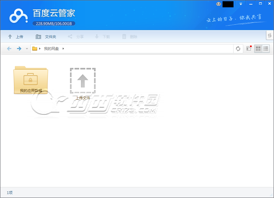Click the address path input bar
Image resolution: width=274 pixels, height=198 pixels.
coord(132,49)
